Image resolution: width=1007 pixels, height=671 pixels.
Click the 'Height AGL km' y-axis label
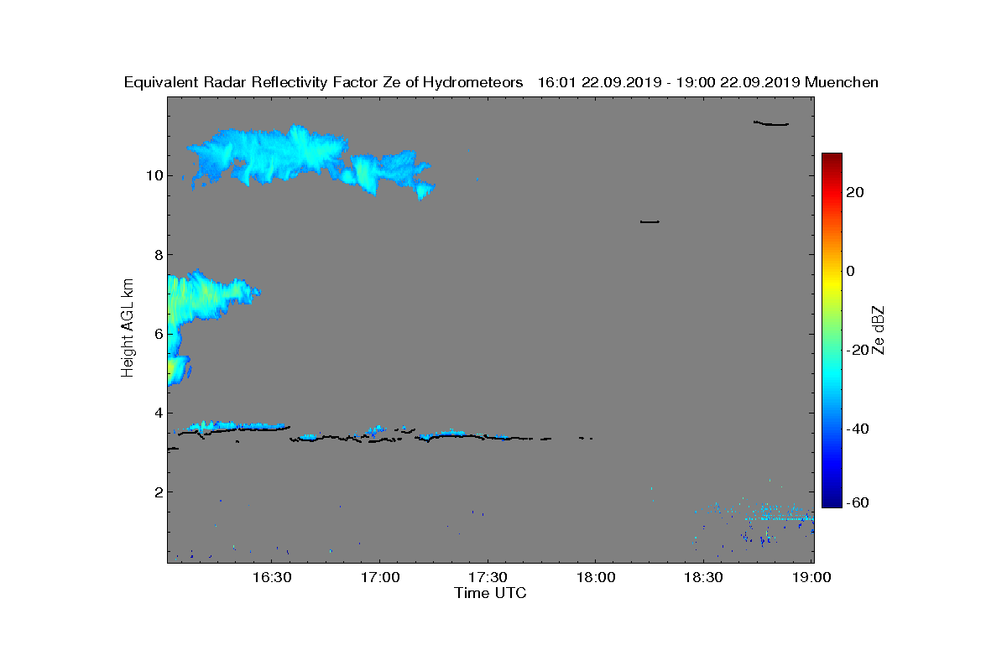(x=128, y=328)
